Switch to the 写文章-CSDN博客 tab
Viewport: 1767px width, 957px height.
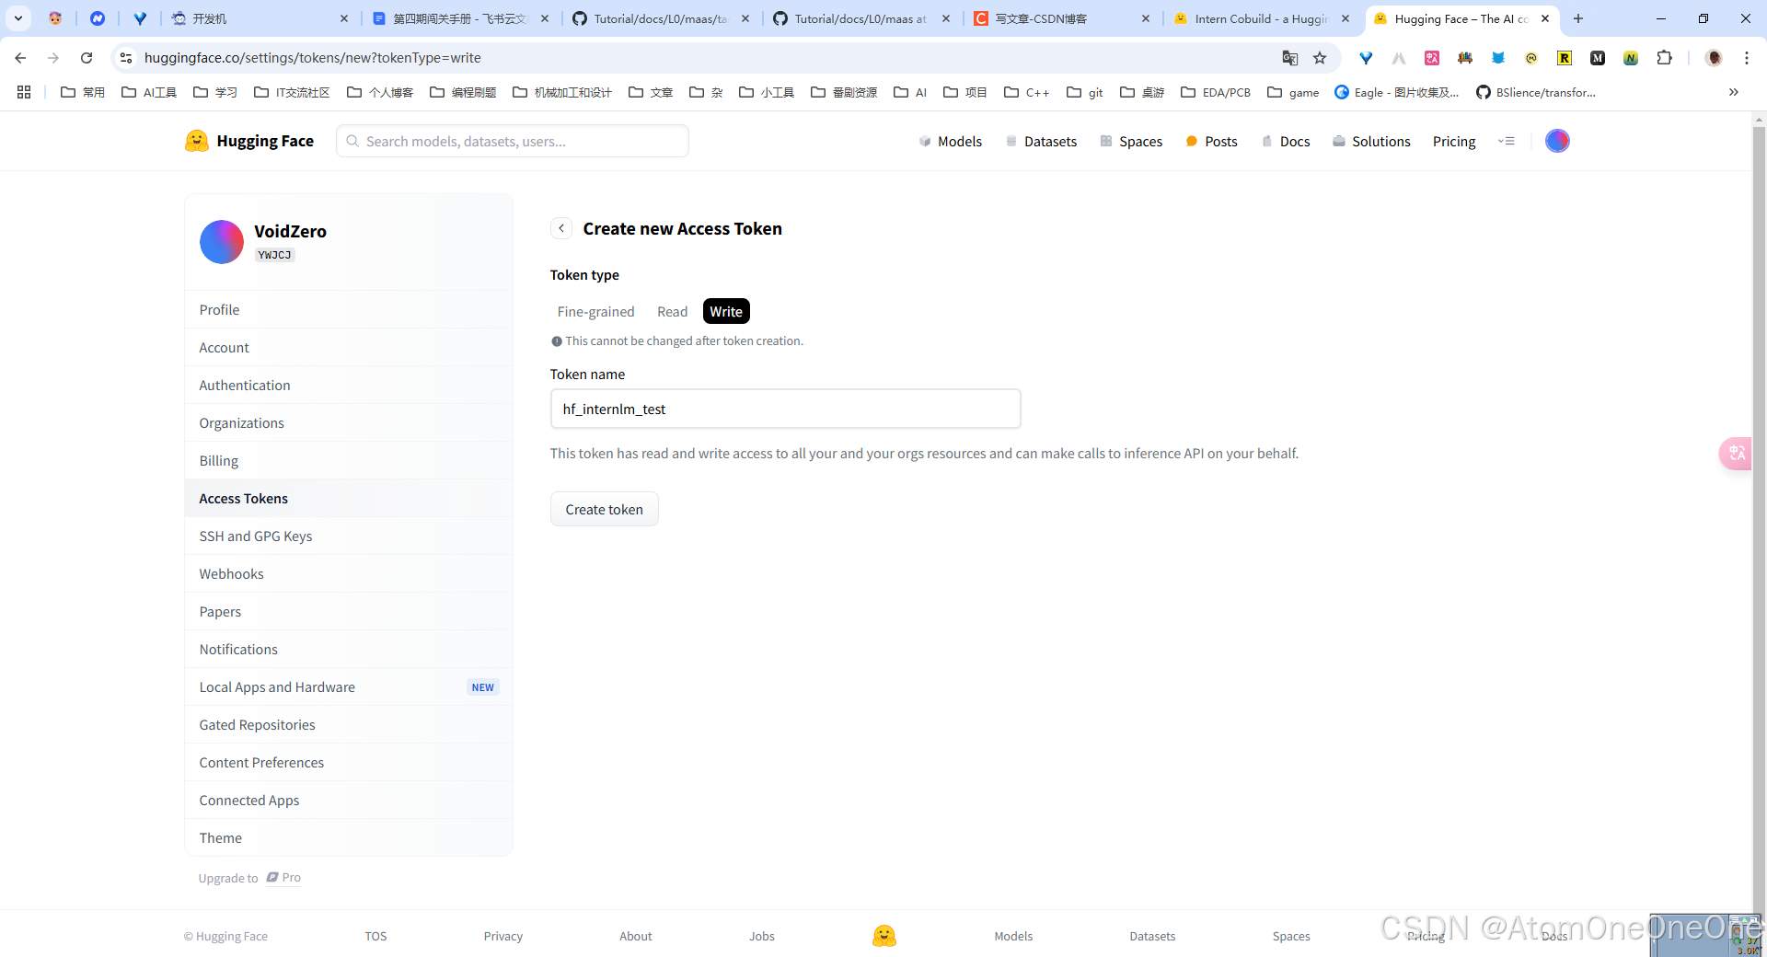[x=1058, y=18]
